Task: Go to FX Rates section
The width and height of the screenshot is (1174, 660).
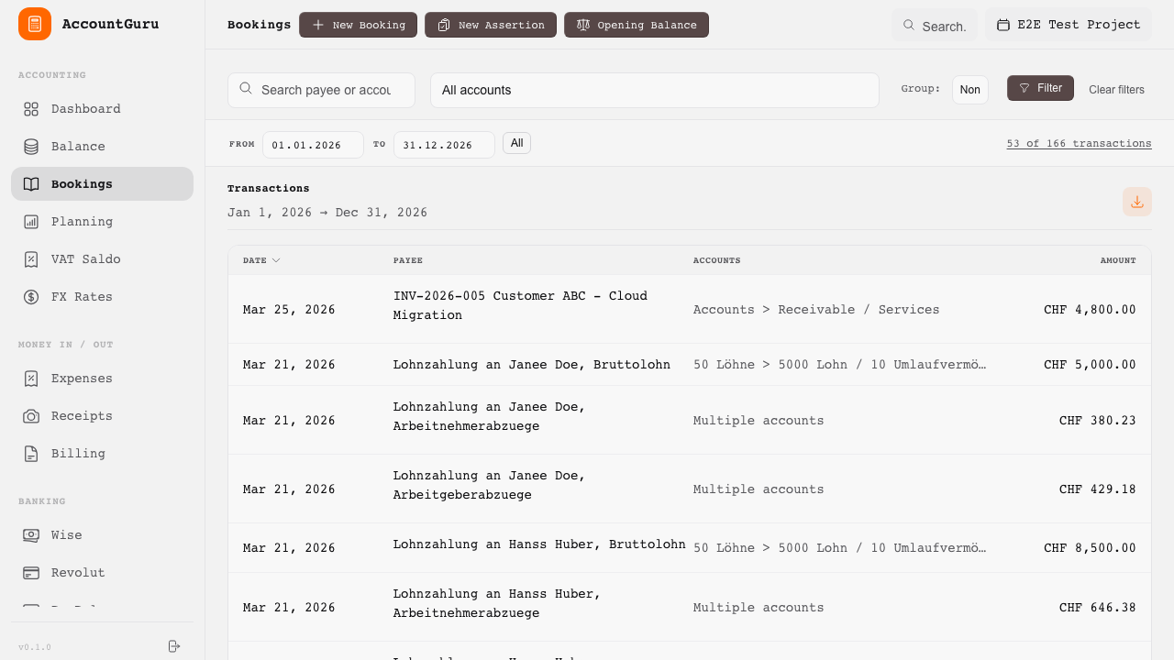Action: 82,297
